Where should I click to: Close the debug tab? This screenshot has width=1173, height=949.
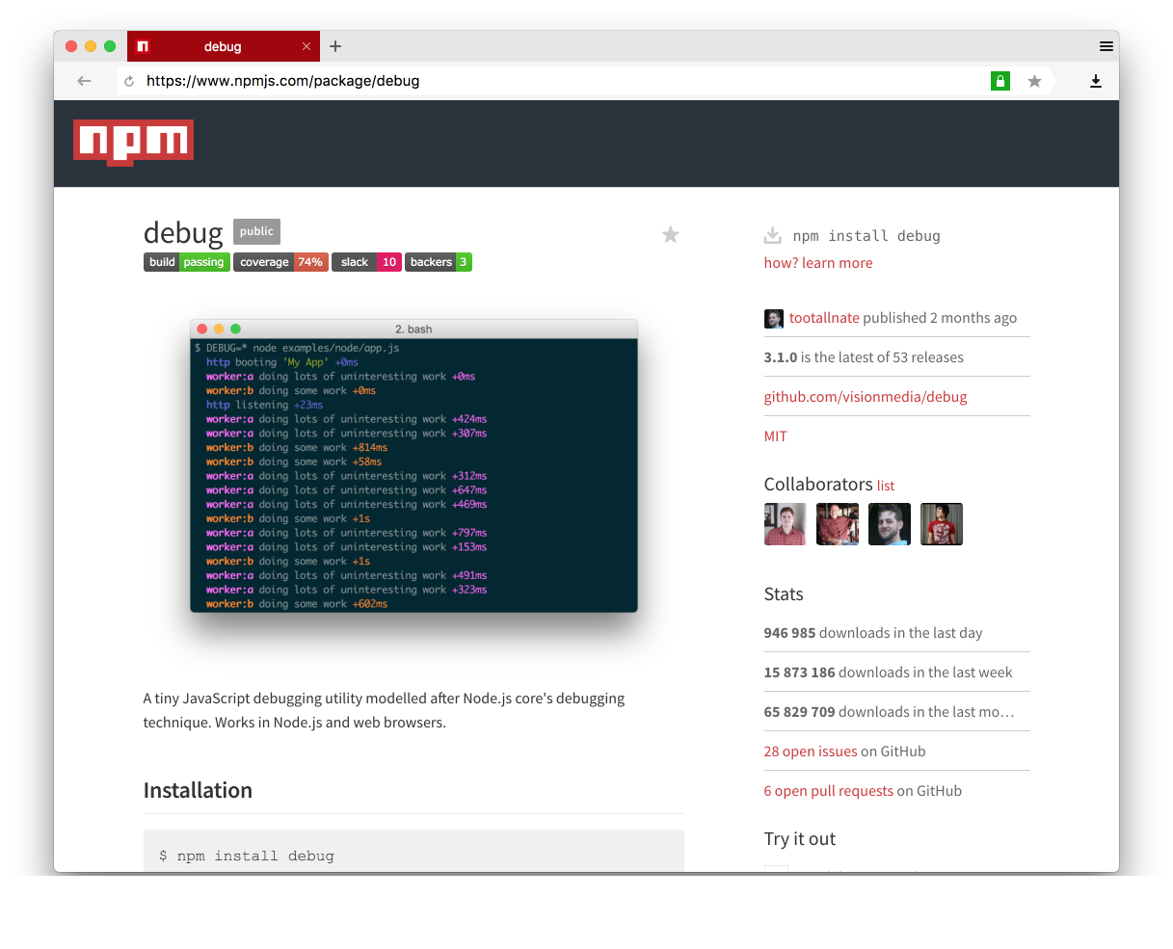point(307,46)
